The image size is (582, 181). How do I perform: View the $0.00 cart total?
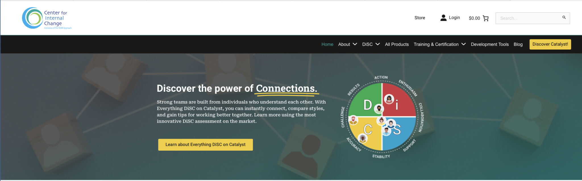[x=474, y=18]
